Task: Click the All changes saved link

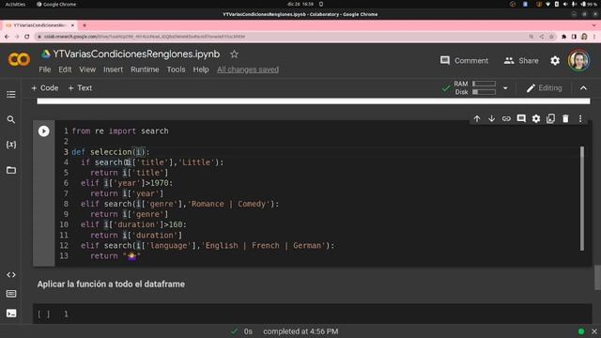Action: [x=248, y=69]
